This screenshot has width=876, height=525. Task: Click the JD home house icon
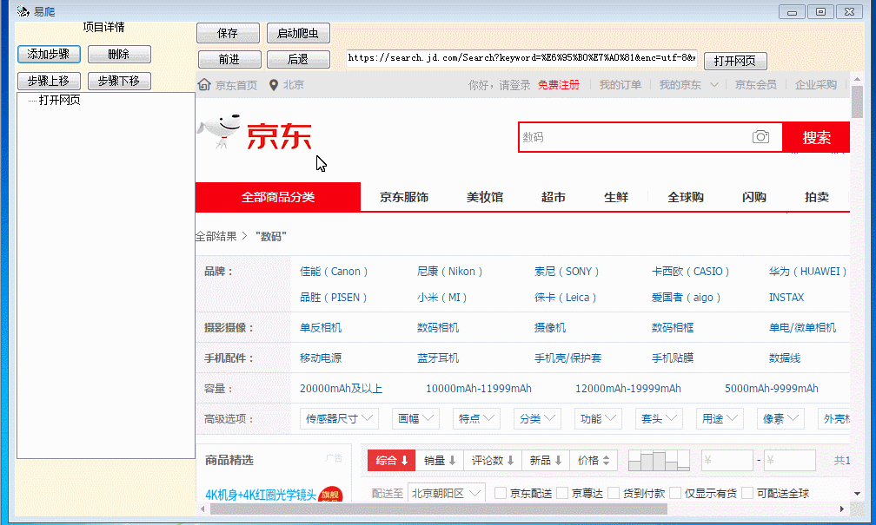tap(204, 85)
